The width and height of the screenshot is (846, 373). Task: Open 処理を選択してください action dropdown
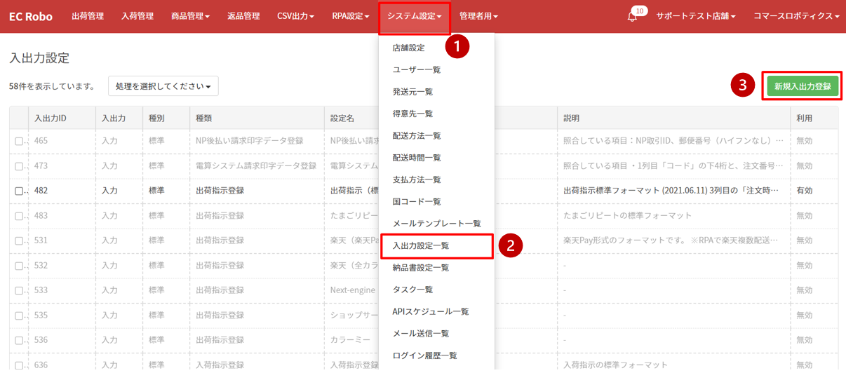163,86
